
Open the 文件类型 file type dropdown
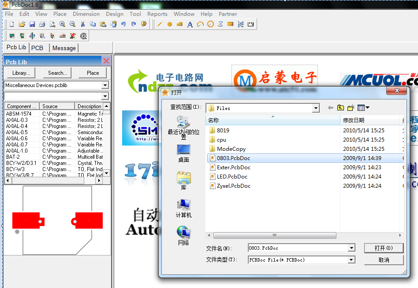point(351,260)
